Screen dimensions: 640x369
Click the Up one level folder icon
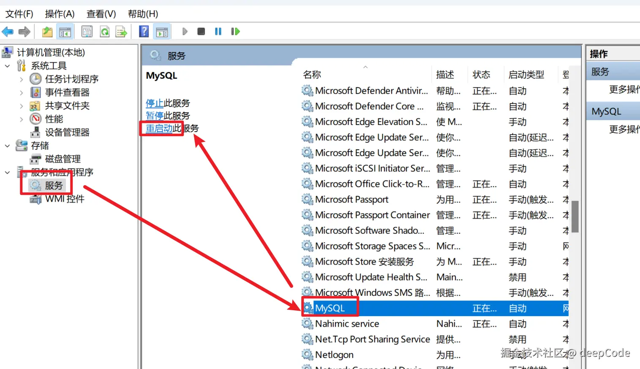tap(47, 32)
